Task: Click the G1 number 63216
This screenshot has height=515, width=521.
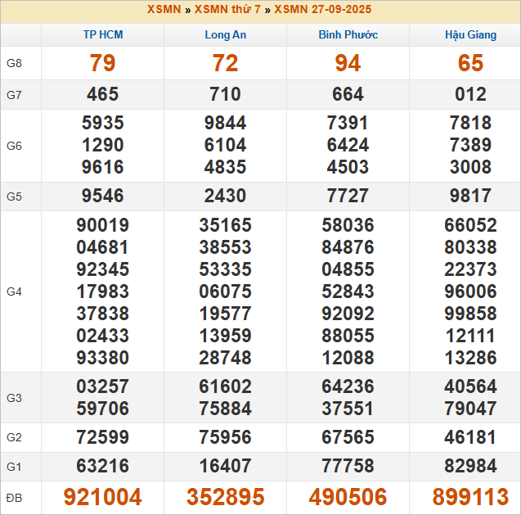Action: tap(103, 466)
